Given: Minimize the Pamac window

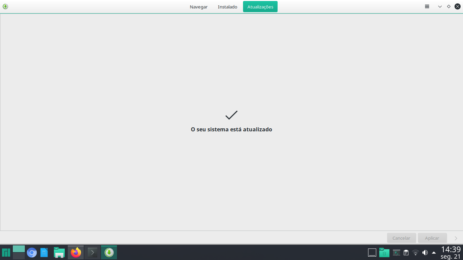Looking at the screenshot, I should [440, 6].
